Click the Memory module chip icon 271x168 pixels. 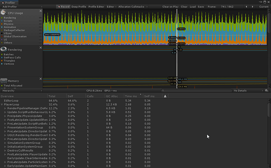point(4,80)
